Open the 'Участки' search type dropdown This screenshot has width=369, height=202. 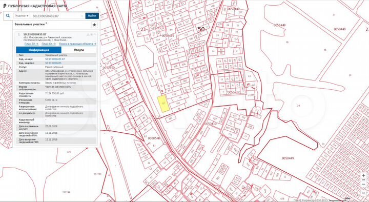tap(22, 16)
